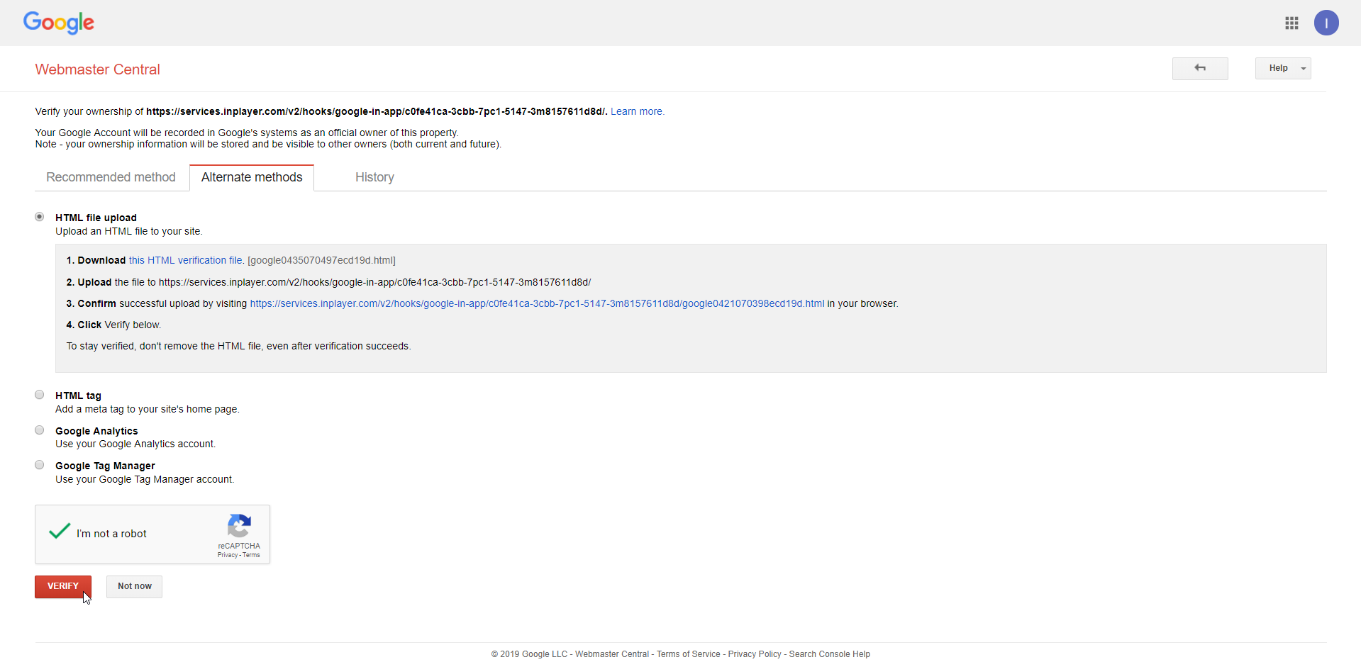Click the '4. Click Verify below.' step text
This screenshot has height=662, width=1361.
tap(113, 325)
